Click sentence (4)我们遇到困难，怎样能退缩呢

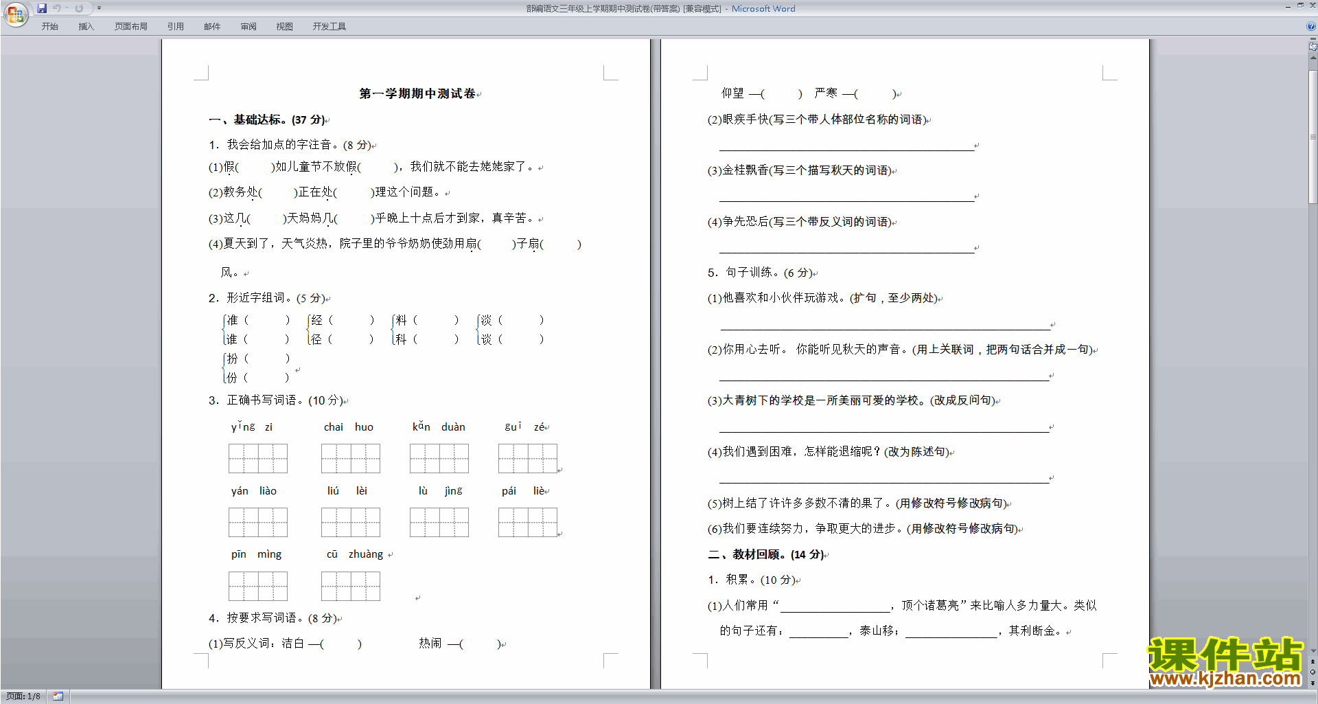coord(794,452)
